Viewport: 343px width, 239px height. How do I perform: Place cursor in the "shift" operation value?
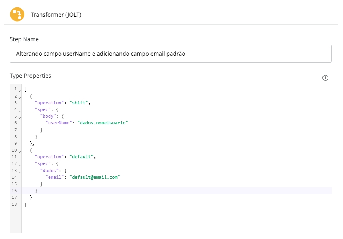[80, 103]
